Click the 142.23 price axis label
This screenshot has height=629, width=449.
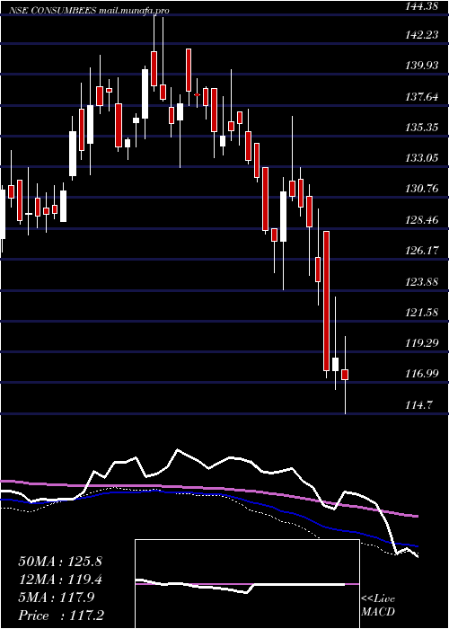coord(422,35)
